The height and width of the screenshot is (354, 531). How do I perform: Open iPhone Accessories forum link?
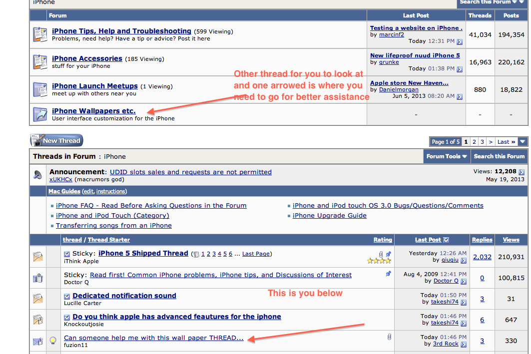click(x=87, y=58)
